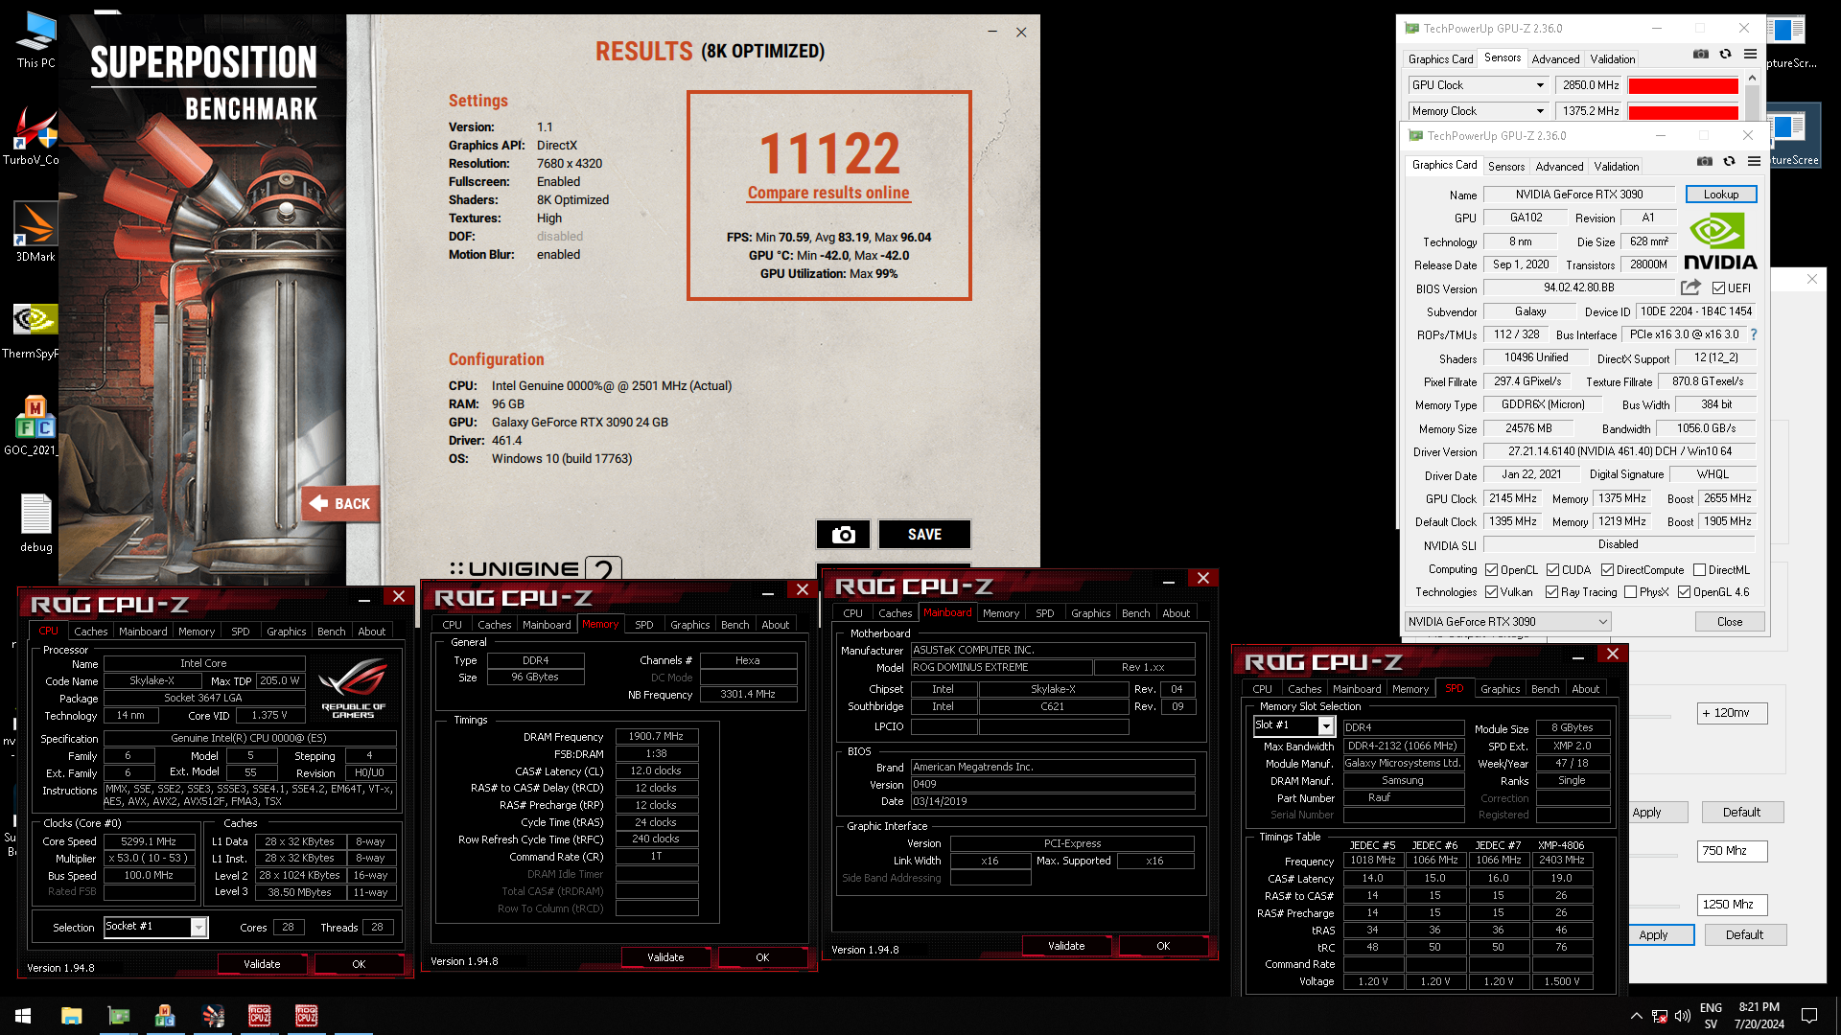Click the taskbar clock showing 8:21 PM
This screenshot has height=1035, width=1841.
tap(1759, 1016)
